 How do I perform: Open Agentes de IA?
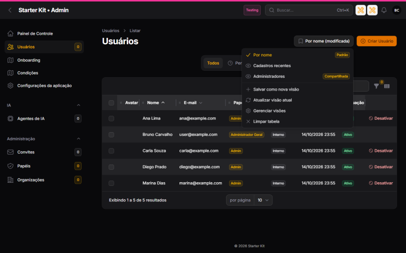pyautogui.click(x=44, y=118)
